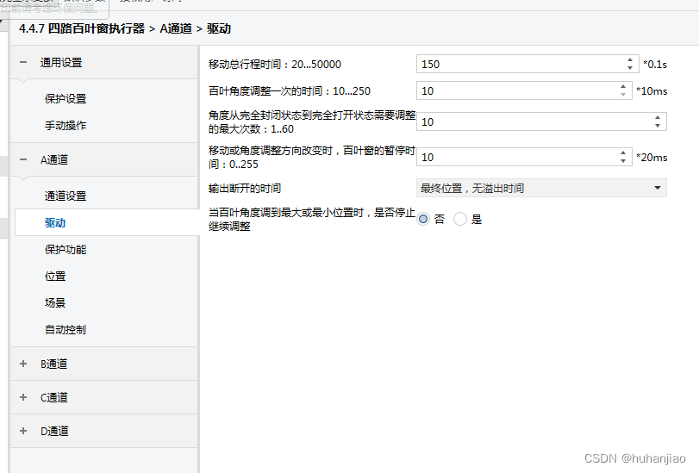Expand the B通道 section
699x473 pixels.
coord(23,364)
